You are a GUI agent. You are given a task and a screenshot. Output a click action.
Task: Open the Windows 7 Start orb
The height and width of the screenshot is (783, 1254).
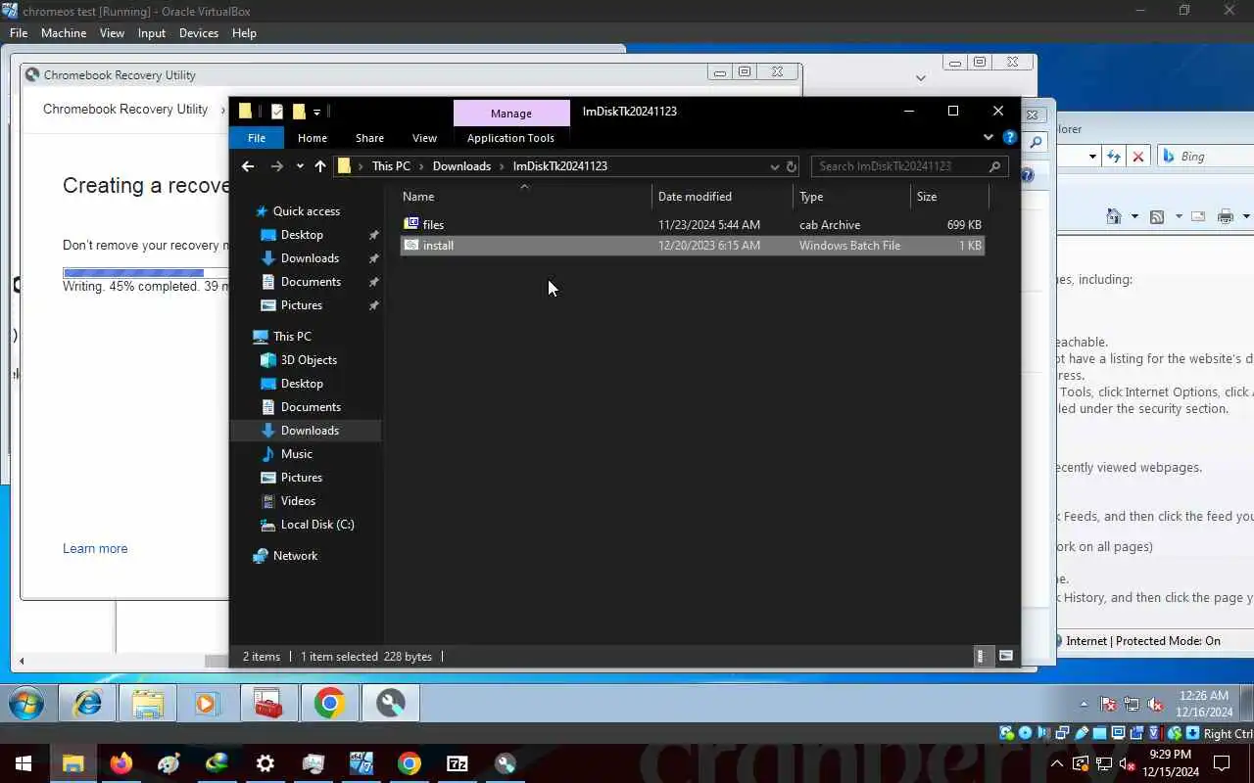[26, 704]
